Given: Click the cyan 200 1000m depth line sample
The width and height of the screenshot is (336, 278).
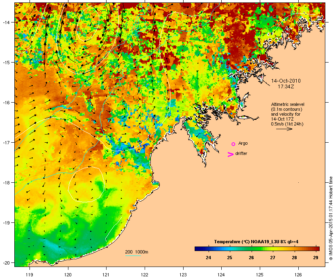Looking at the screenshot, I should 133,256.
